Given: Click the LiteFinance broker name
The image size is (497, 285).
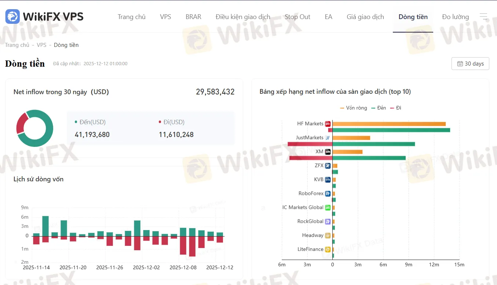Looking at the screenshot, I should click(x=310, y=249).
